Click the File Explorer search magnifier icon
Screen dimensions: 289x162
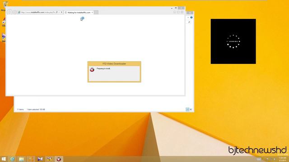[189, 22]
